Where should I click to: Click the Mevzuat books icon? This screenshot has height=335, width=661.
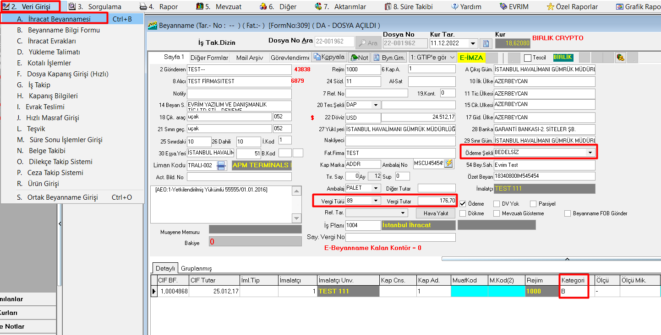click(200, 6)
